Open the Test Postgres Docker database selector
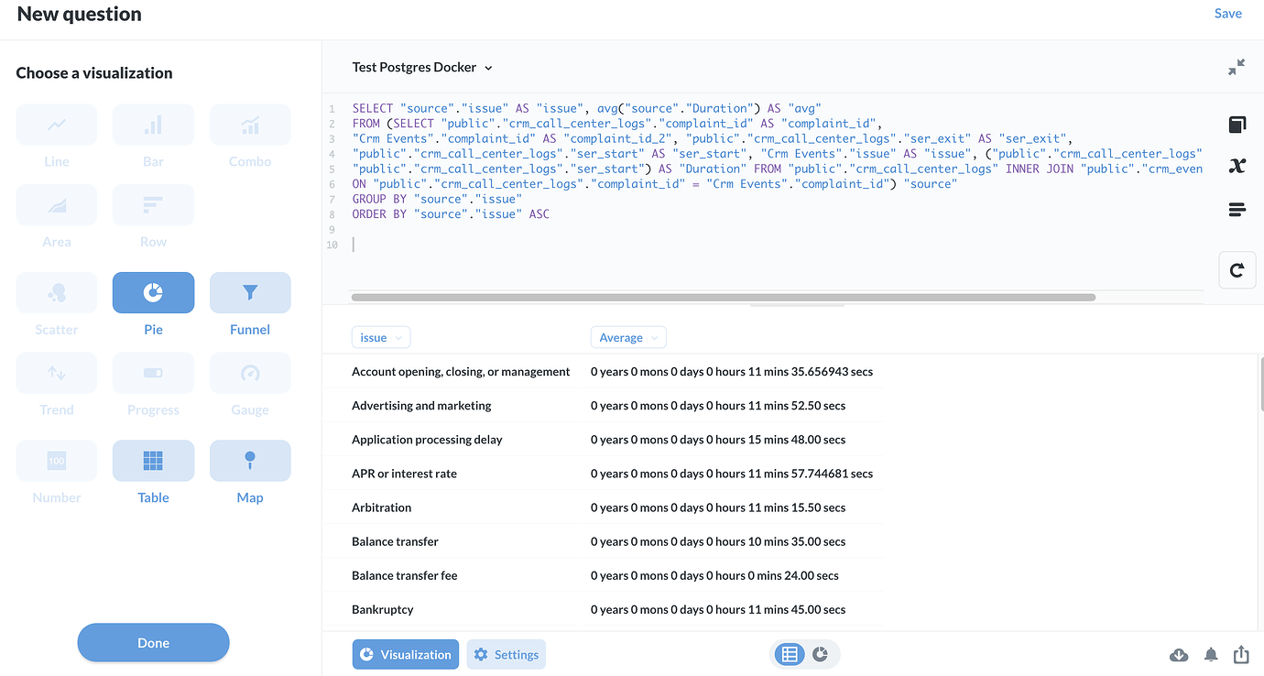The height and width of the screenshot is (676, 1264). 422,66
